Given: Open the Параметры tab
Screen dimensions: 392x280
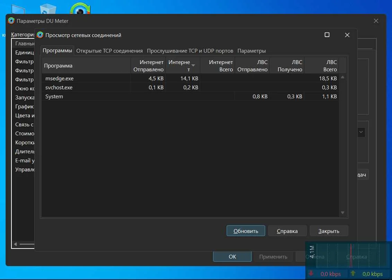Looking at the screenshot, I should pyautogui.click(x=252, y=51).
